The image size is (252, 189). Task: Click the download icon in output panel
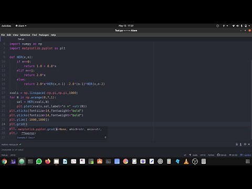click(240, 144)
